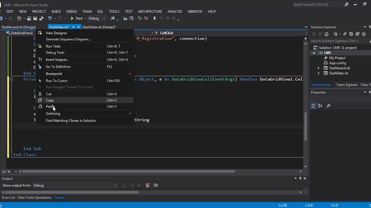Expand the DashData.vb tree node
Screen dimensions: 371x208
point(319,73)
